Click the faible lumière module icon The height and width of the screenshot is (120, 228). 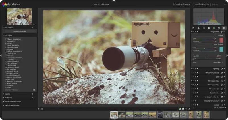tap(221, 93)
